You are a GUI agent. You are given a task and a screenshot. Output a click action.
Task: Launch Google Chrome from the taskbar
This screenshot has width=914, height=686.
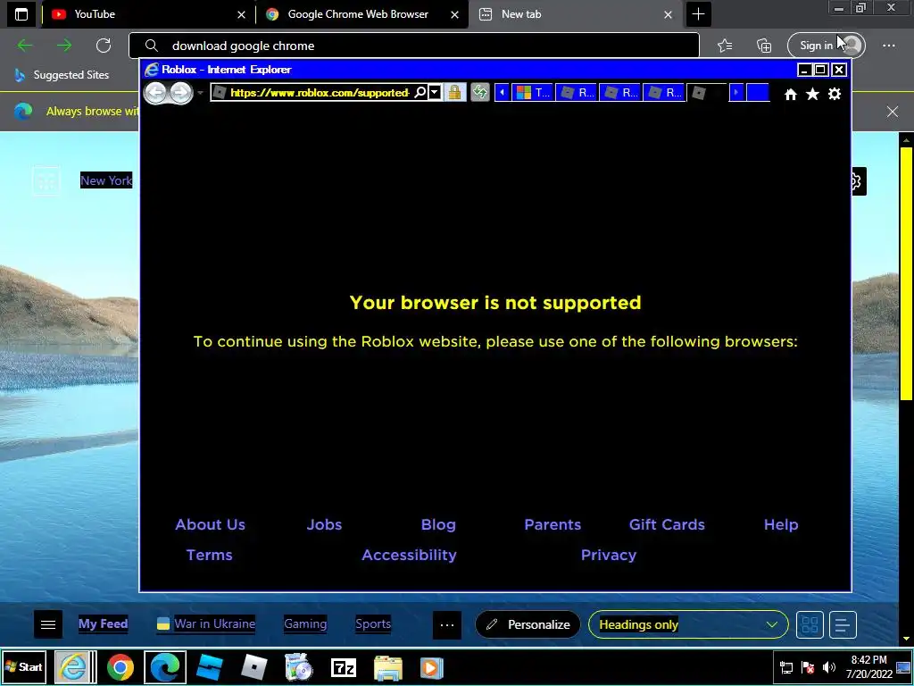(120, 667)
